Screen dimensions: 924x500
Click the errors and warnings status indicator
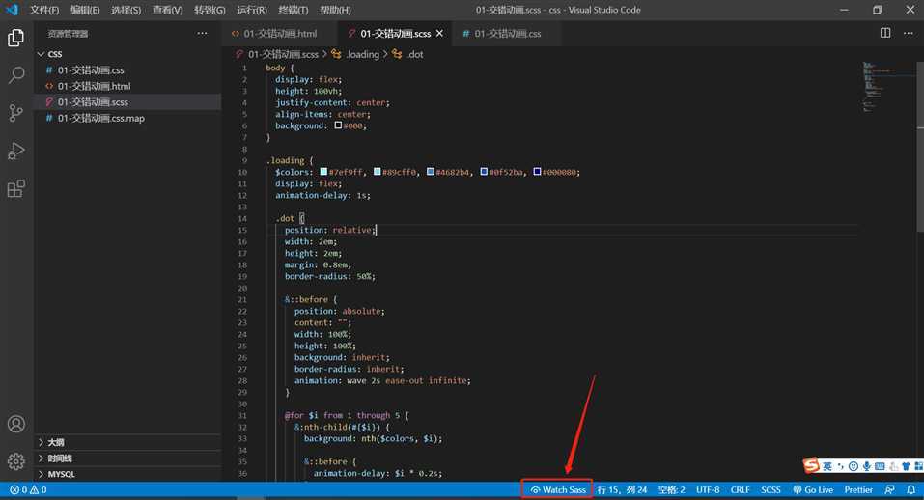tap(28, 490)
